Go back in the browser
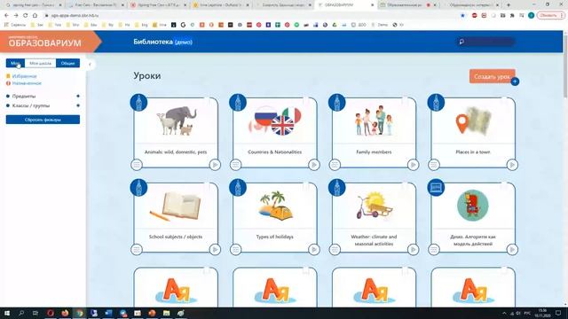 click(6, 16)
